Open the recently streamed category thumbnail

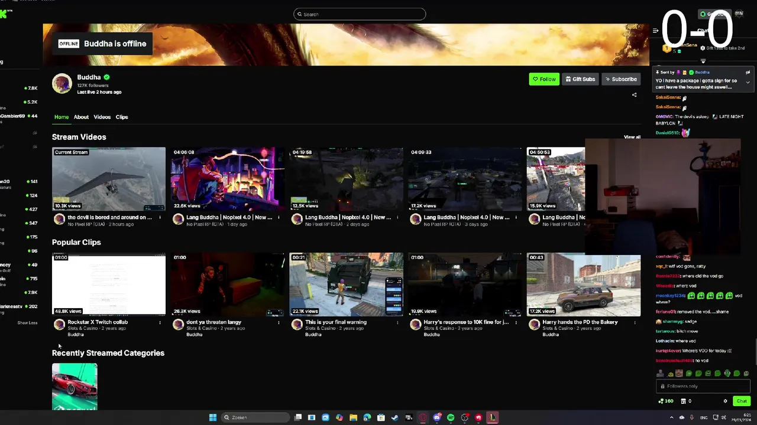coord(75,387)
